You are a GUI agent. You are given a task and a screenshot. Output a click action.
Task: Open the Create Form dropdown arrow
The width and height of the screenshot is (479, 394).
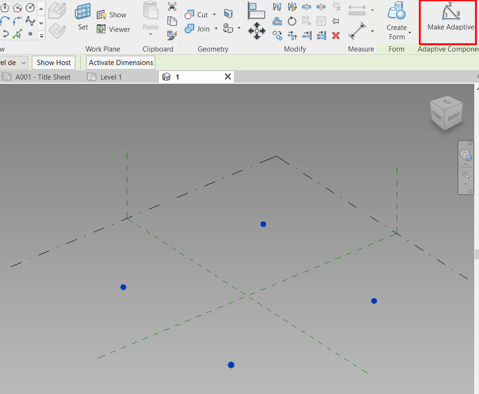point(410,32)
